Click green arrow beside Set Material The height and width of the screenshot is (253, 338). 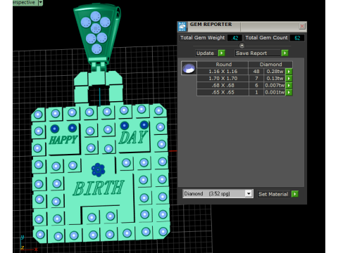click(295, 194)
